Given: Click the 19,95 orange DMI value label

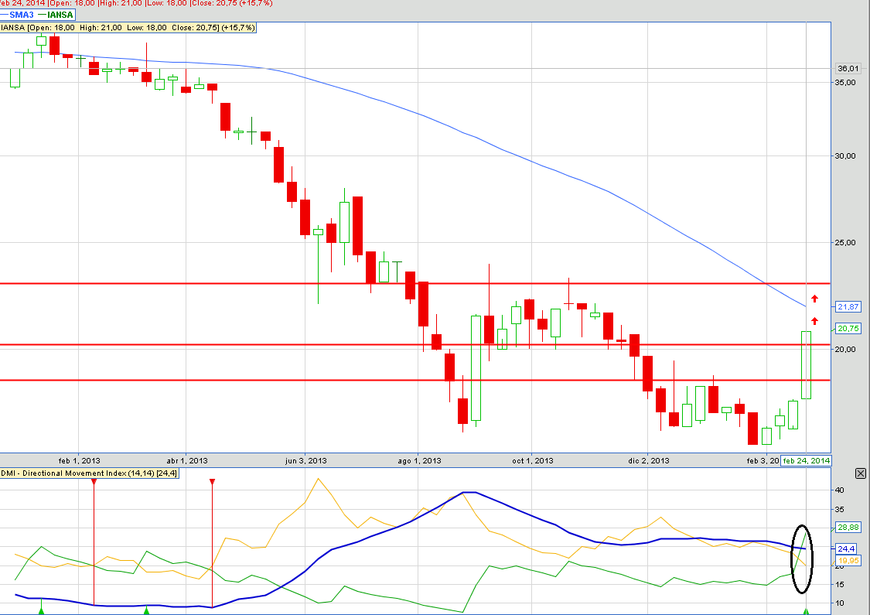Looking at the screenshot, I should [x=848, y=560].
